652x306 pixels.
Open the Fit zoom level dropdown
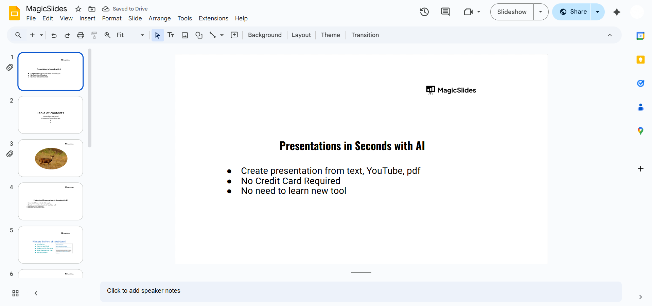130,35
